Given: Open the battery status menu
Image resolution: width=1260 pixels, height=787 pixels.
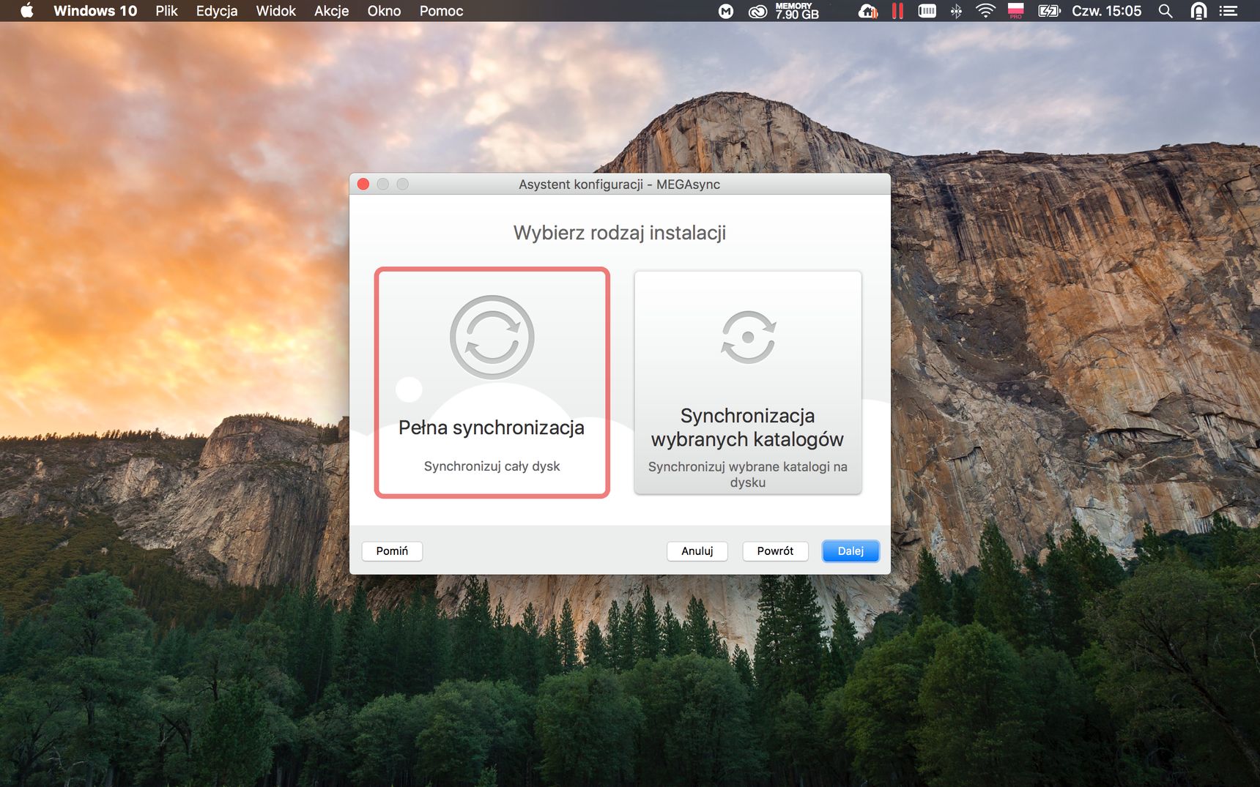Looking at the screenshot, I should pyautogui.click(x=1049, y=11).
